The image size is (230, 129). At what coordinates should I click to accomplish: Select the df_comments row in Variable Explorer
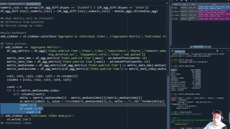click(x=201, y=15)
